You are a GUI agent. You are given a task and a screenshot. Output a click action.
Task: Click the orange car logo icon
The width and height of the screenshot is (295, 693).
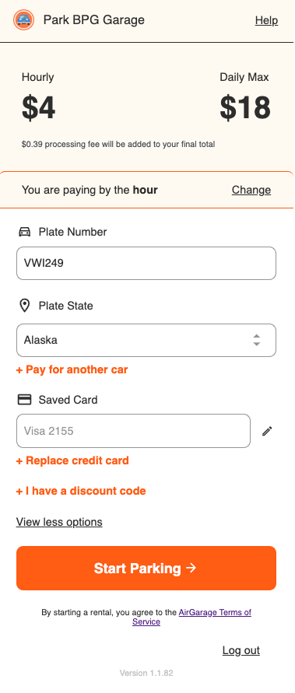point(24,20)
